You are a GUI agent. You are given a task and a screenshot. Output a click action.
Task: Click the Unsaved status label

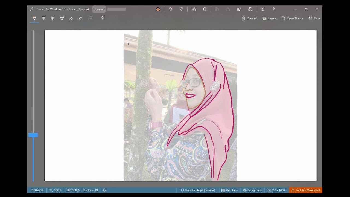[x=99, y=9]
